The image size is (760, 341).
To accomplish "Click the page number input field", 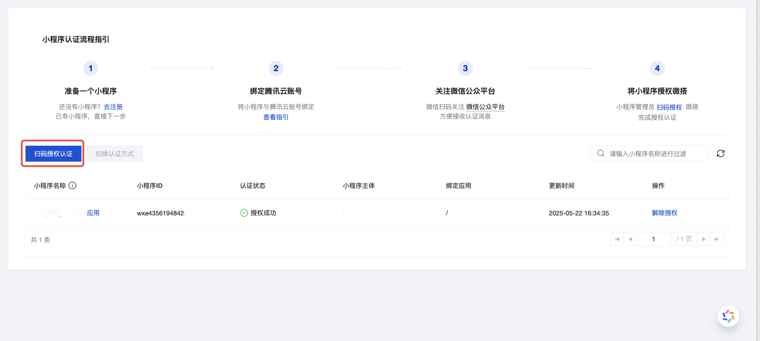I will pyautogui.click(x=654, y=239).
